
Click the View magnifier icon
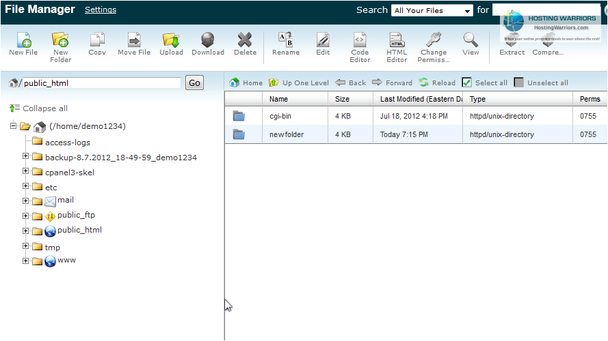tap(471, 40)
